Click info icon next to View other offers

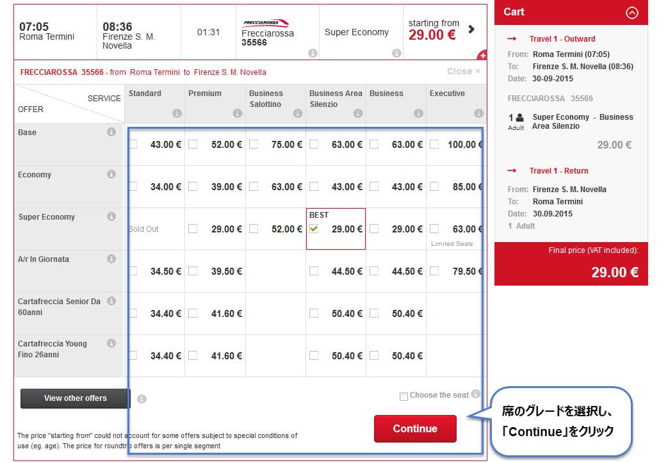click(142, 399)
